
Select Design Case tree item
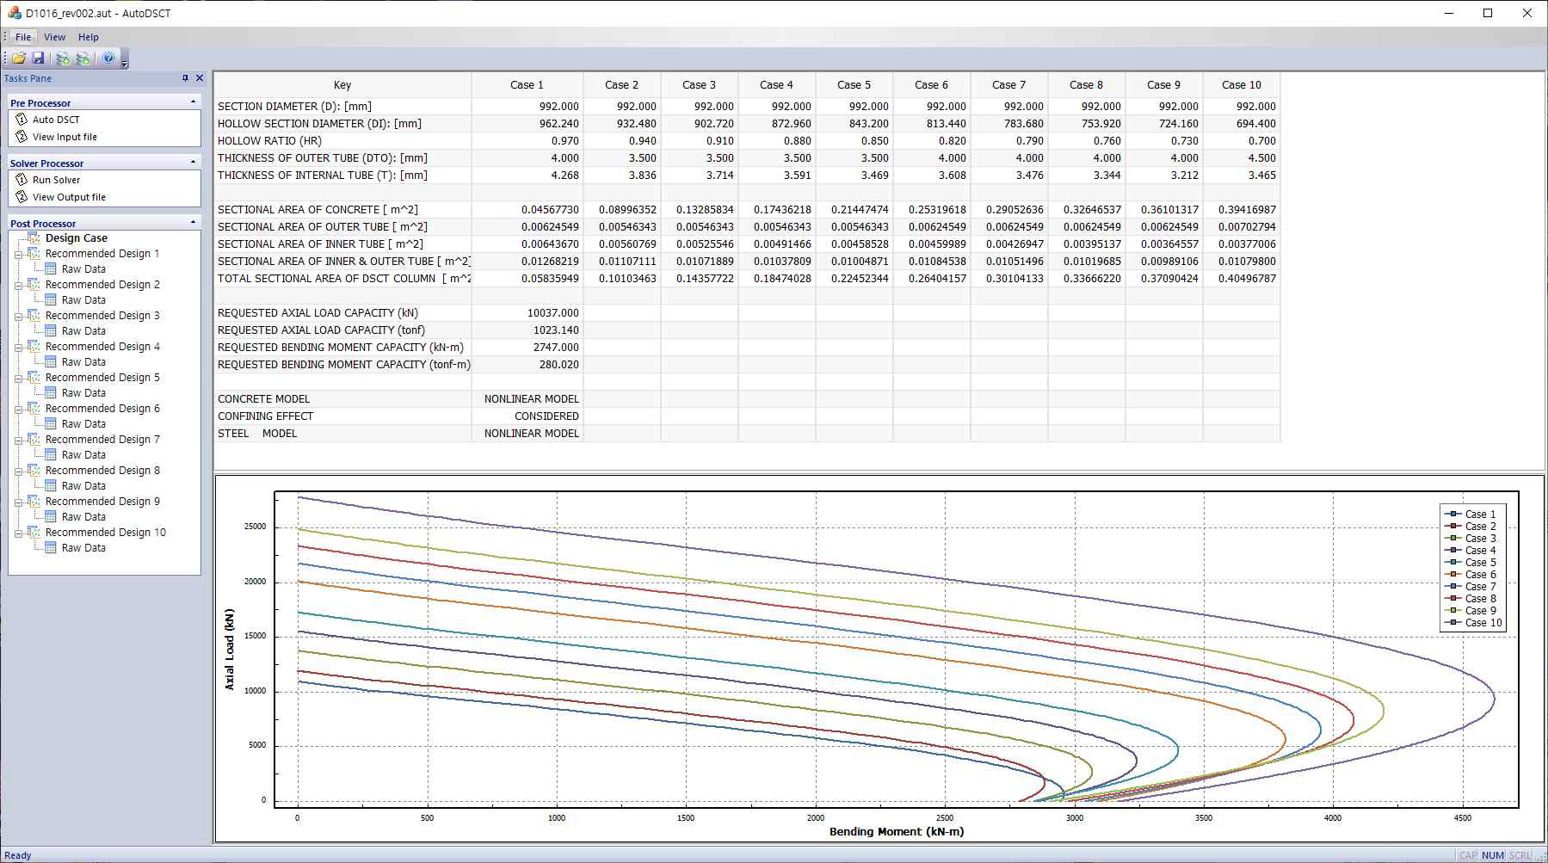pyautogui.click(x=77, y=238)
